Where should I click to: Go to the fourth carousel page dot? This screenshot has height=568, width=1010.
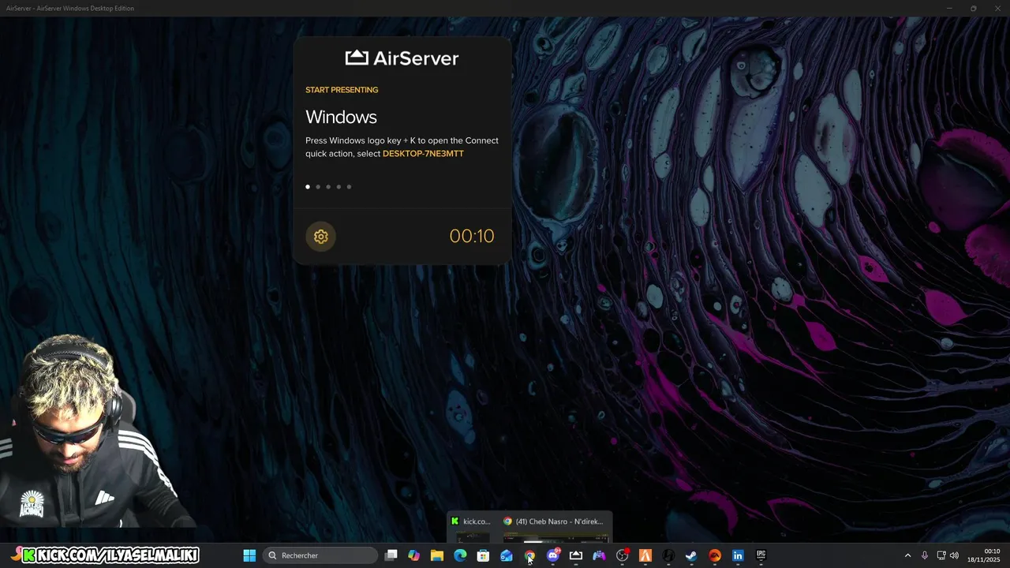(x=339, y=187)
